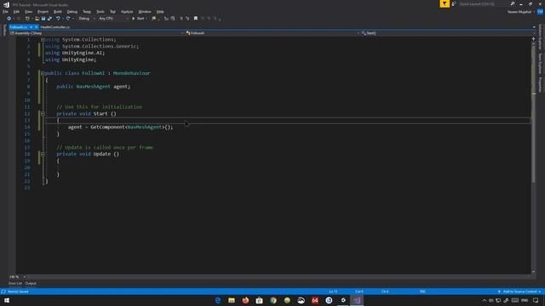Open the Test menu
Viewport: 545px width, 306px height.
point(112,12)
